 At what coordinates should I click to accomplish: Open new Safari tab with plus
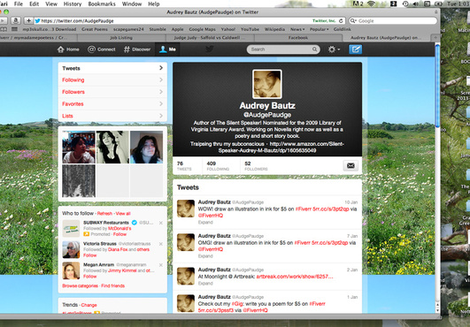[x=435, y=38]
